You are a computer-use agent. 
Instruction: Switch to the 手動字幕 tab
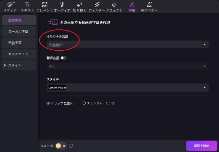[x=19, y=43]
